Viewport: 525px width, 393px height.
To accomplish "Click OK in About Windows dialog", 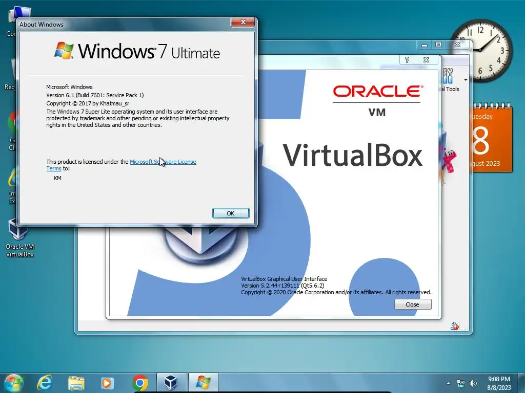I will pyautogui.click(x=231, y=213).
